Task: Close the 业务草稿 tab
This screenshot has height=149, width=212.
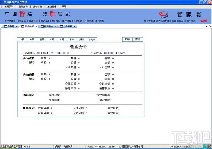Action: 75,27
